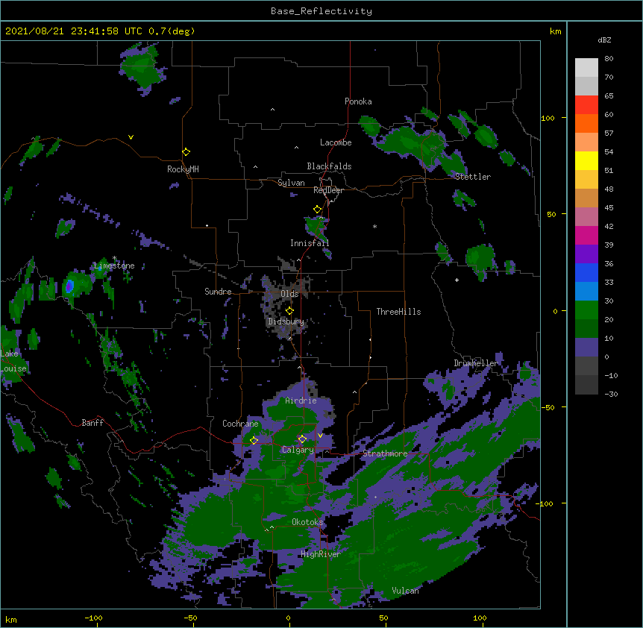
Task: Select the Olds label
Action: [x=289, y=294]
